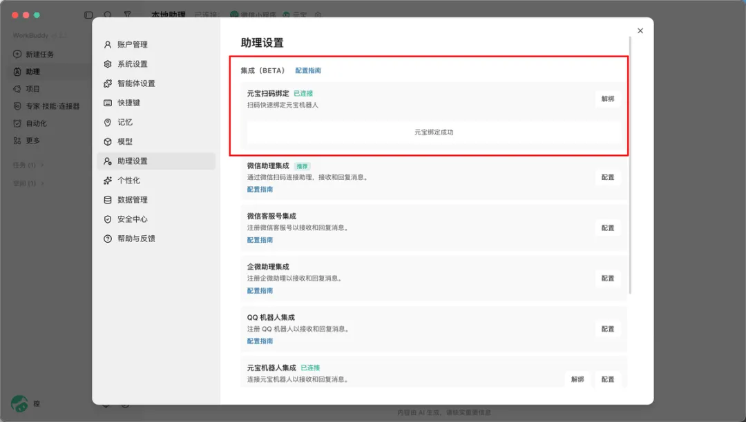Click the QQ 机器人集成 title text
This screenshot has width=746, height=422.
point(271,318)
